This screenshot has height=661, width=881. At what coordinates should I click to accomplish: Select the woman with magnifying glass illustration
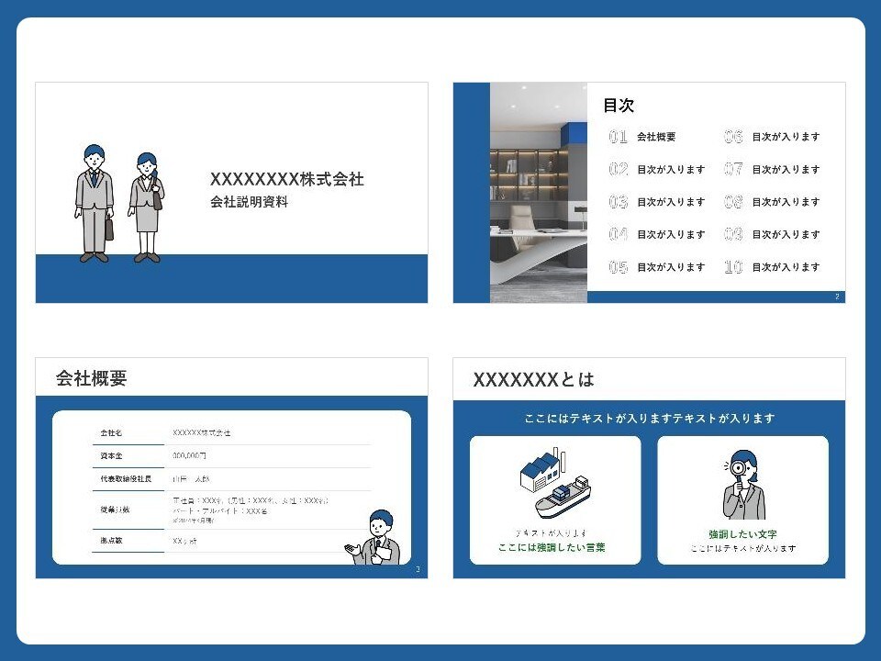click(x=743, y=485)
